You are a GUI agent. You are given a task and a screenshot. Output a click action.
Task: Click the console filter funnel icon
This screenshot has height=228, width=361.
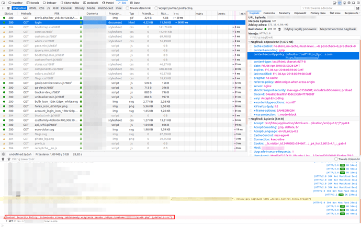pyautogui.click(x=9, y=159)
